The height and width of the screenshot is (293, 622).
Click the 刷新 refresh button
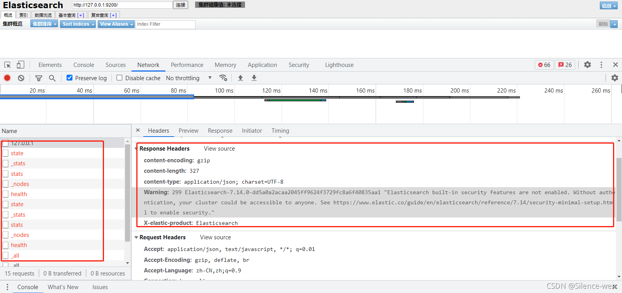tap(603, 24)
